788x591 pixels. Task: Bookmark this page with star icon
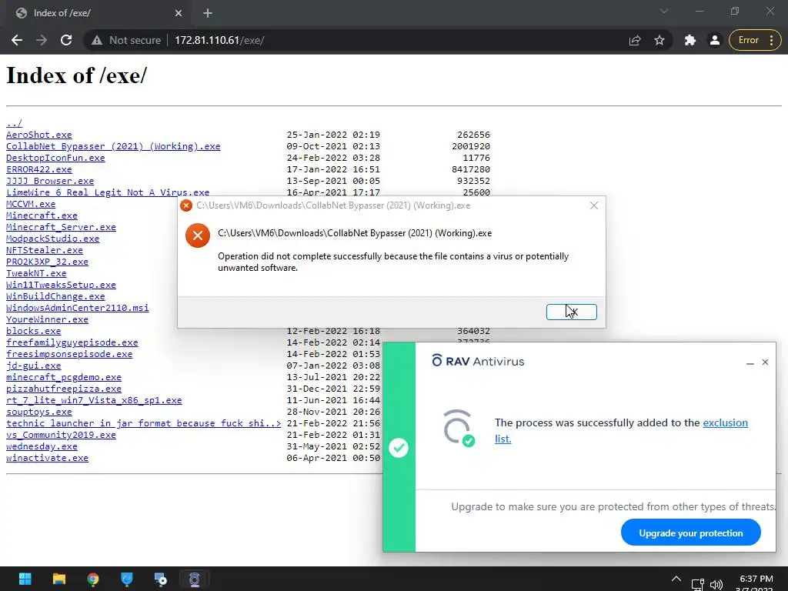(x=659, y=40)
